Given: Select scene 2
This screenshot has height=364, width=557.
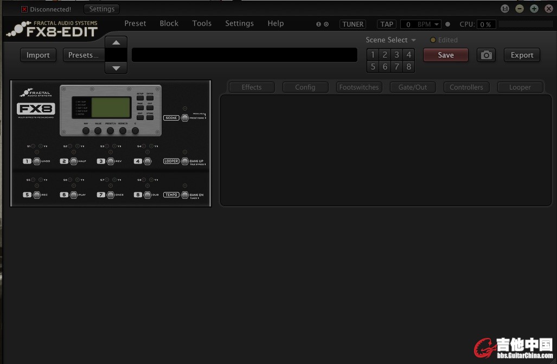Looking at the screenshot, I should click(x=385, y=55).
